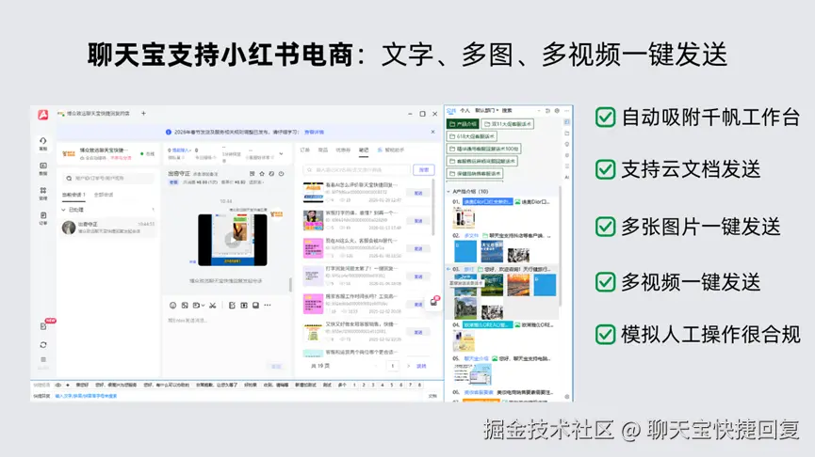Click the 亲您好 quick phrase

(x=82, y=386)
